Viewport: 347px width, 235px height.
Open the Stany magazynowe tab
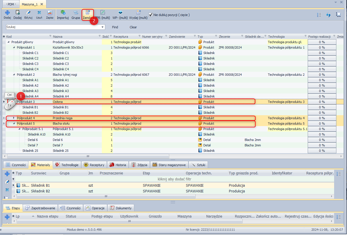tap(169, 165)
